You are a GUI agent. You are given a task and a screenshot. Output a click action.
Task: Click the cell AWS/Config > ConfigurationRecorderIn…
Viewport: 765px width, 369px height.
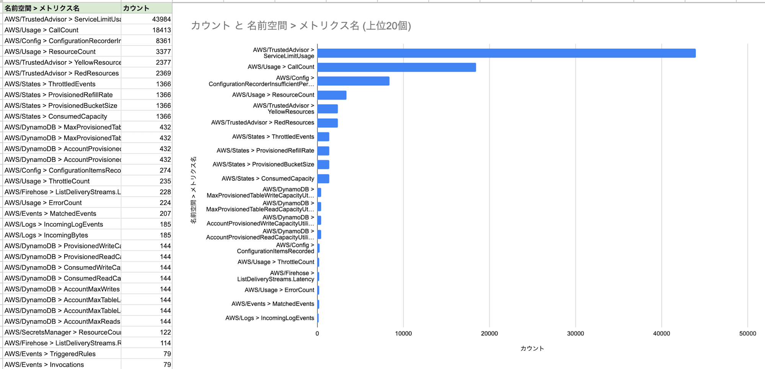pyautogui.click(x=62, y=41)
